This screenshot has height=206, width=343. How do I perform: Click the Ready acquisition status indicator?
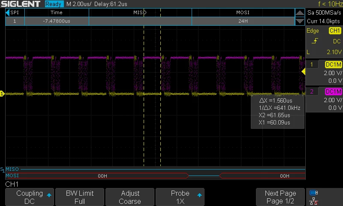point(54,4)
